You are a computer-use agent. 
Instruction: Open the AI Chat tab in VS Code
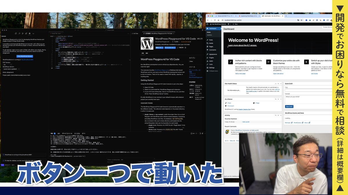135,34
